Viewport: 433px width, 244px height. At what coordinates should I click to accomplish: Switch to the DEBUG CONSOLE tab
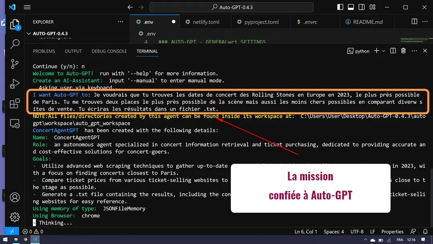[x=109, y=51]
